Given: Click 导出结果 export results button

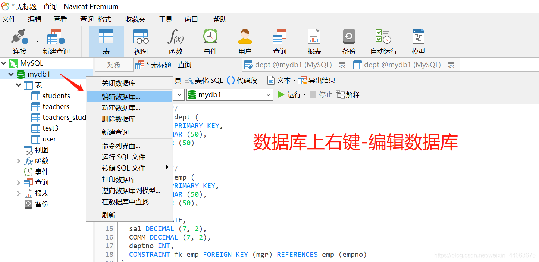Looking at the screenshot, I should click(x=317, y=80).
